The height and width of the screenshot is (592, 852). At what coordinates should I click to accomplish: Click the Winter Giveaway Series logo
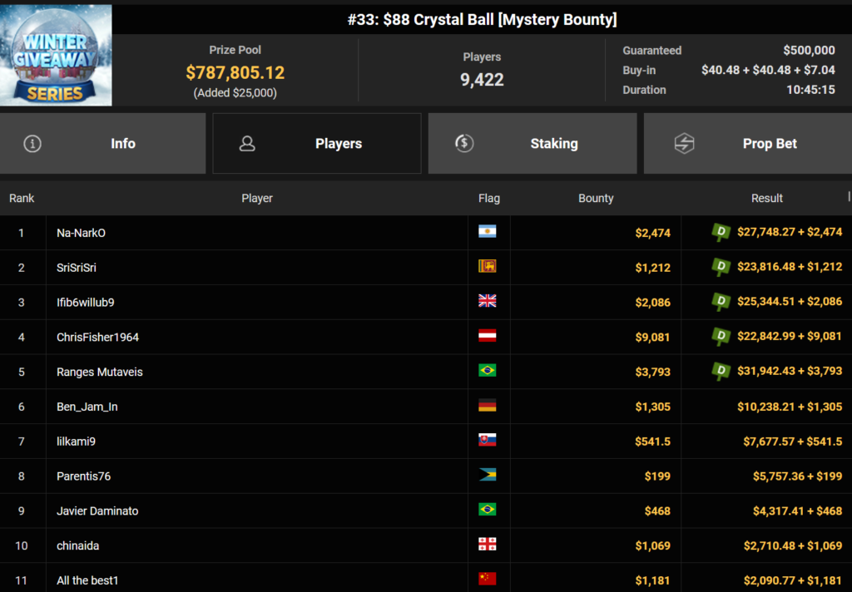pos(56,56)
